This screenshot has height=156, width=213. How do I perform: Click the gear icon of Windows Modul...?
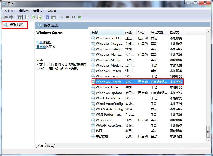click(93, 65)
